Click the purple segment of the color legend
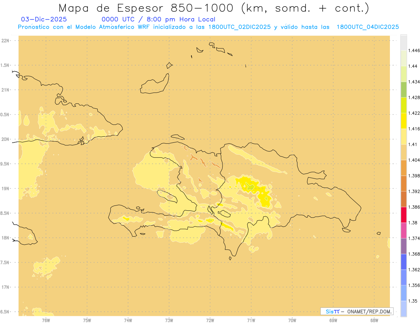This screenshot has height=325, width=420. [404, 246]
